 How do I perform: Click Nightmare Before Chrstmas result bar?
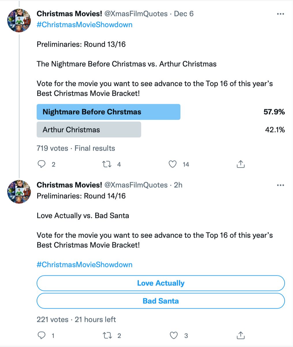click(108, 112)
